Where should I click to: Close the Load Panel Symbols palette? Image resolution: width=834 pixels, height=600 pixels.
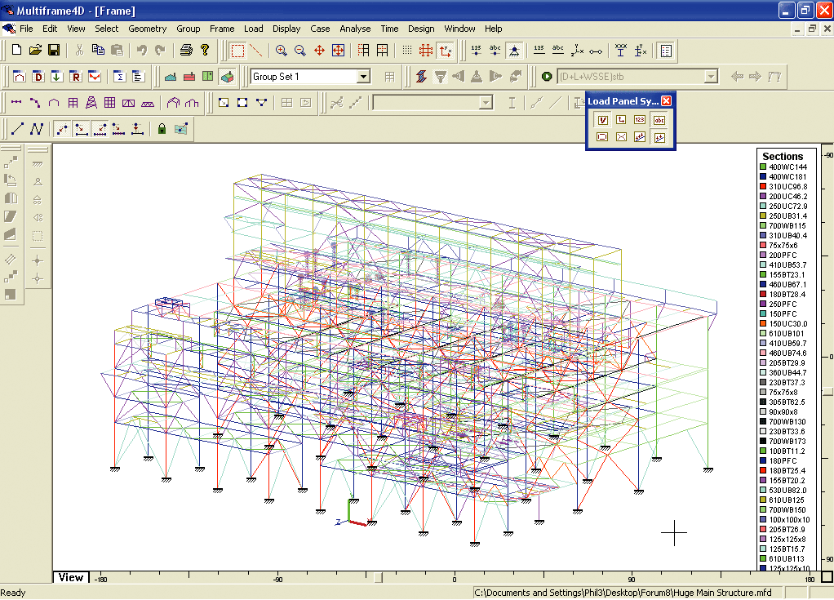coord(667,101)
